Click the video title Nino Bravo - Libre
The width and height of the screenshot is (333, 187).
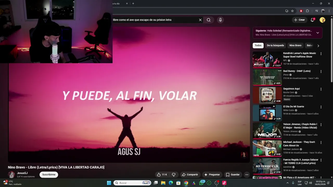point(56,167)
